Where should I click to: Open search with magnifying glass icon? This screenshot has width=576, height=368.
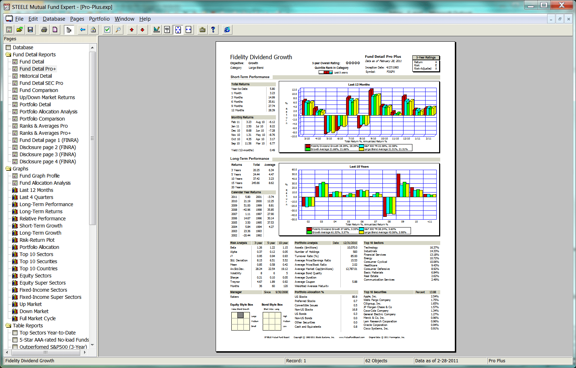118,30
